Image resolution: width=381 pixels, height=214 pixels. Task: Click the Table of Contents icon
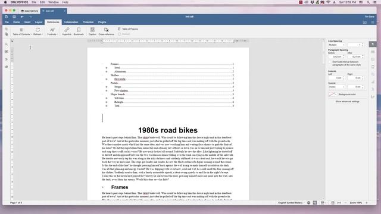tap(21, 30)
